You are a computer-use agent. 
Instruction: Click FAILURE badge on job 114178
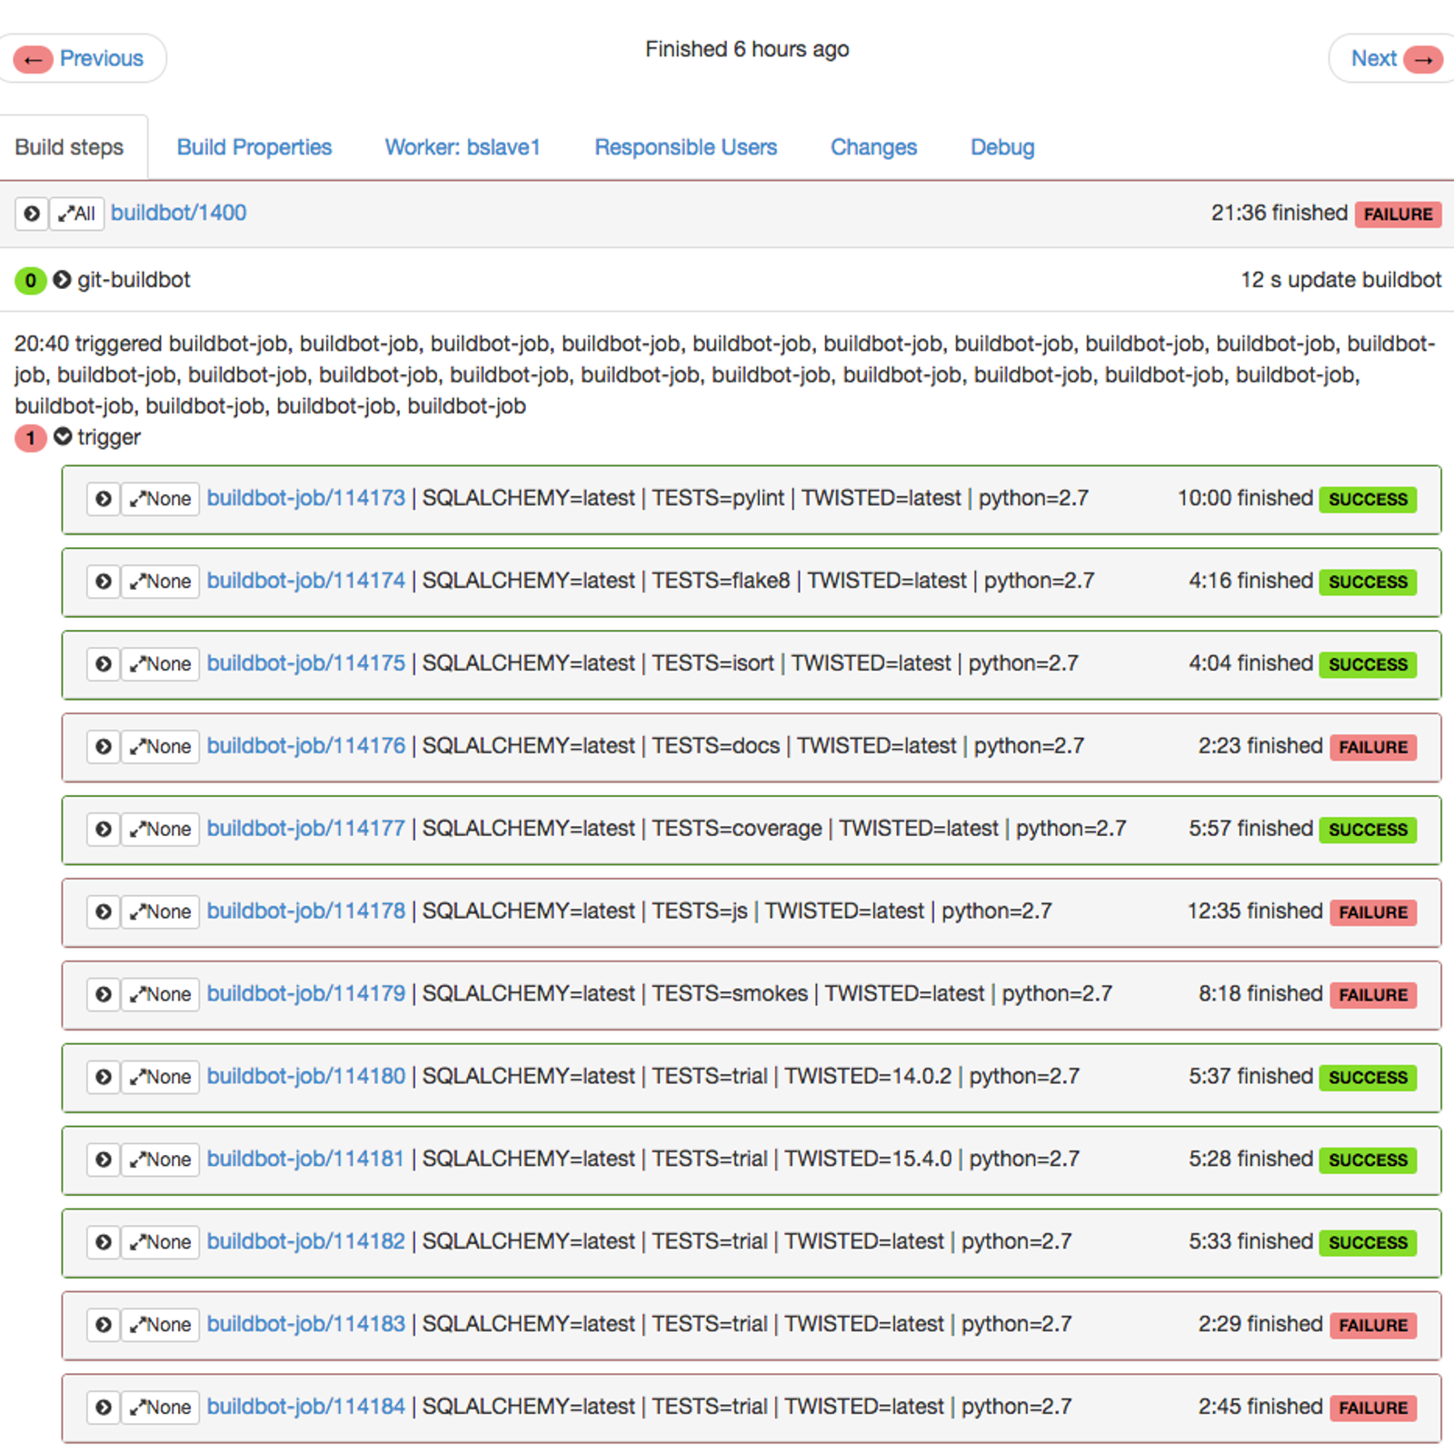(x=1373, y=913)
